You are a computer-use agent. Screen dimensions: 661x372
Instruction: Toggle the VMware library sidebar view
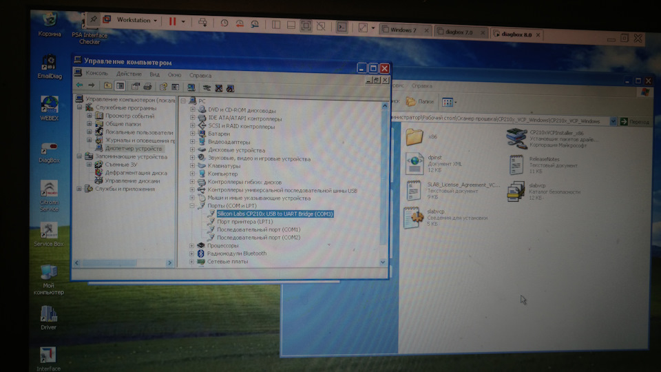[276, 25]
